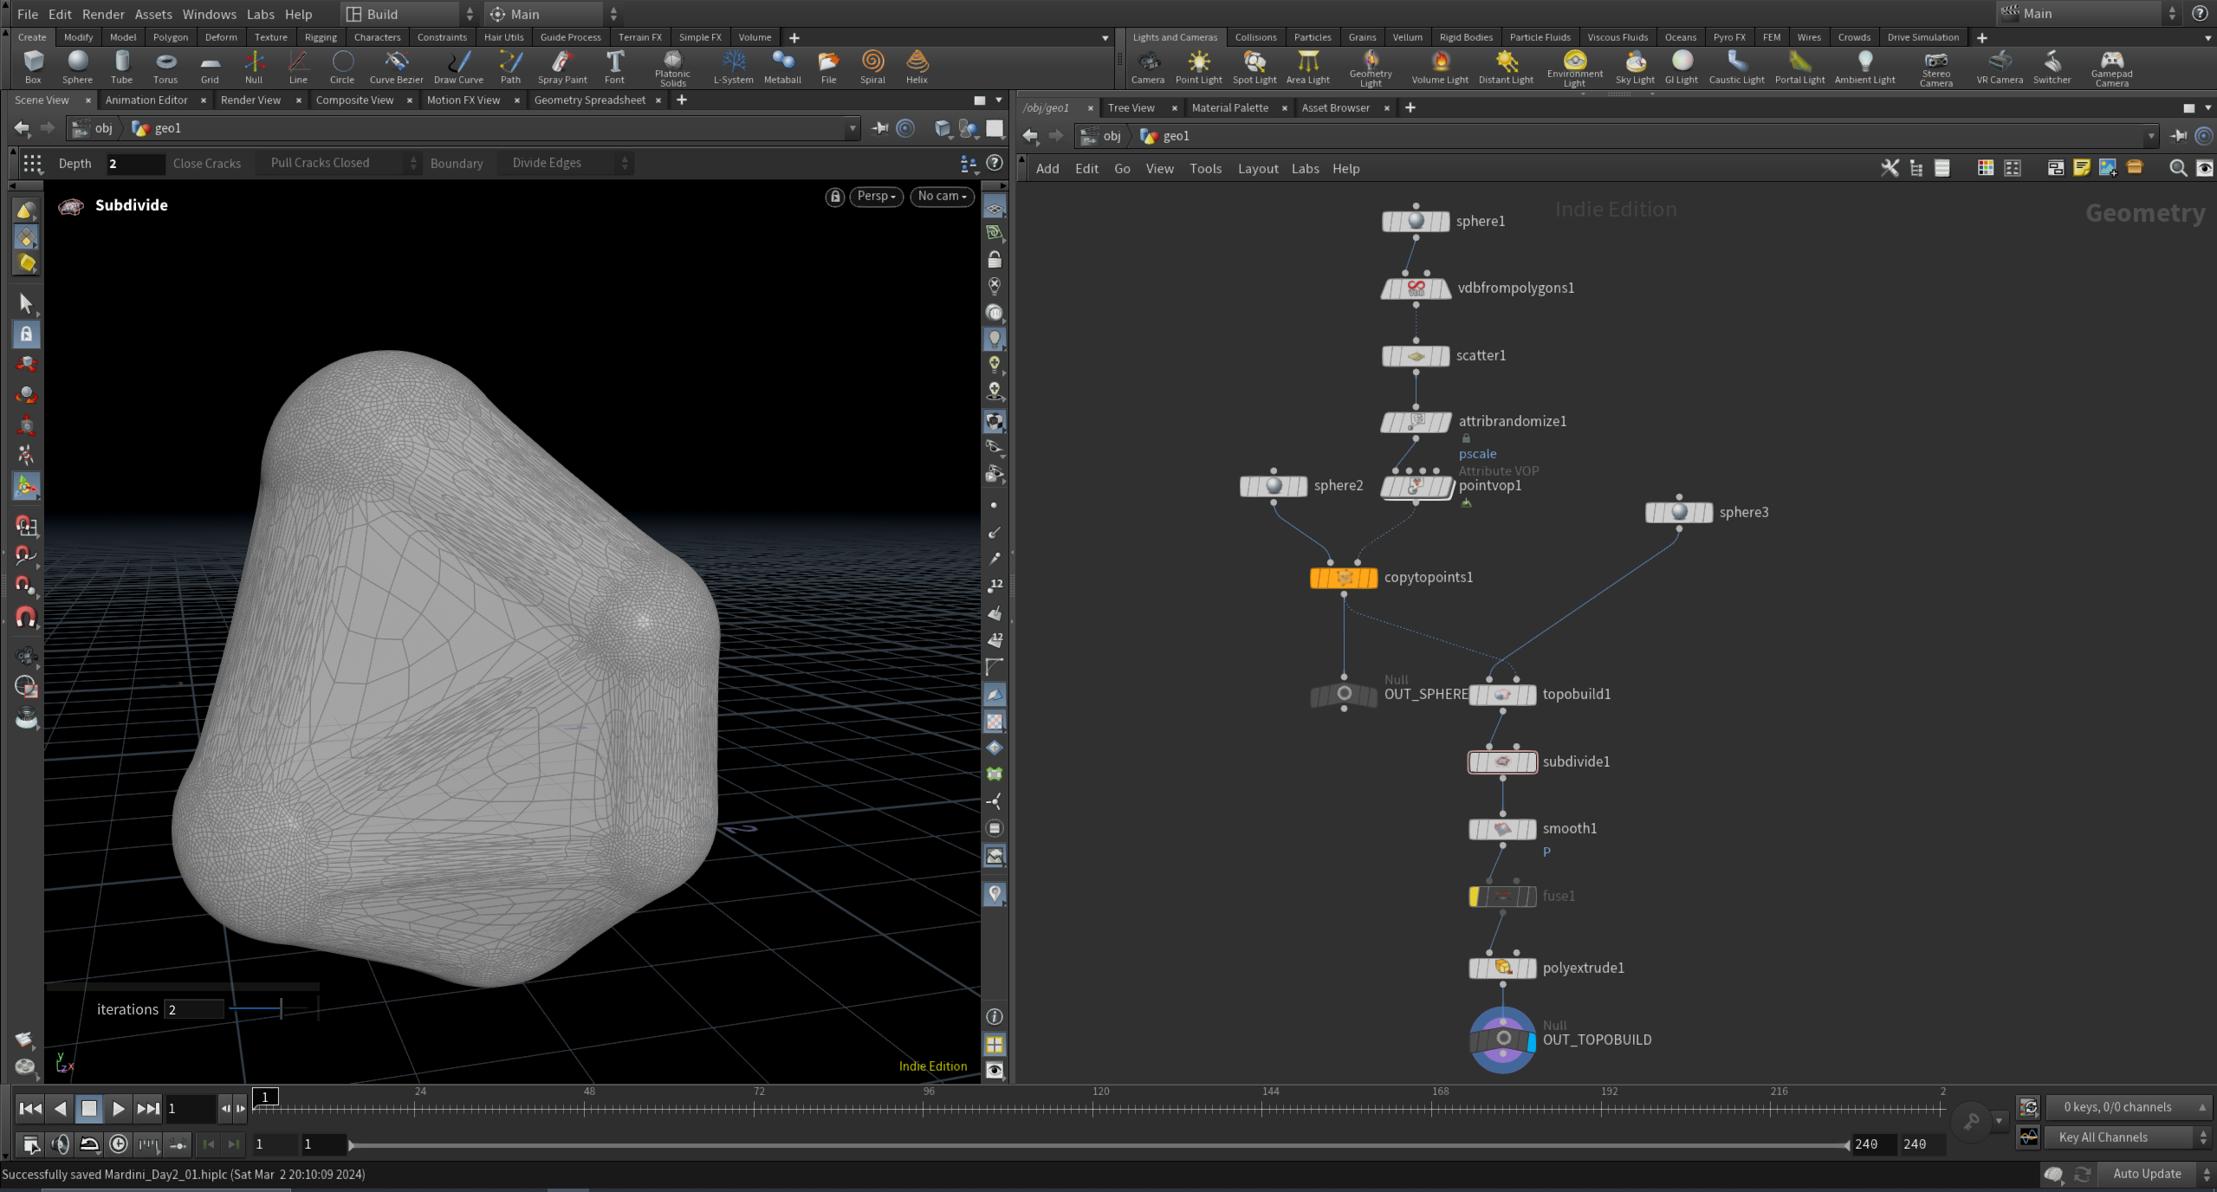Toggle the real time playback button

pyautogui.click(x=119, y=1144)
